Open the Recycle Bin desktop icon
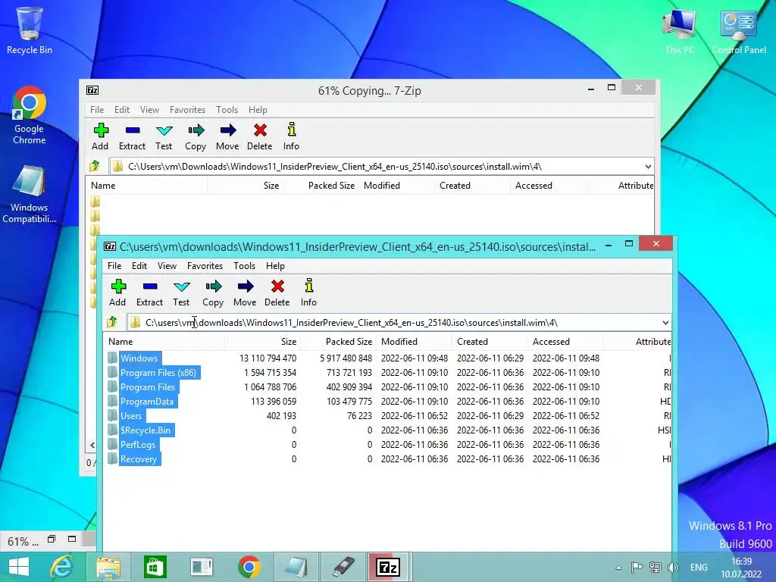The height and width of the screenshot is (582, 776). coord(30,30)
